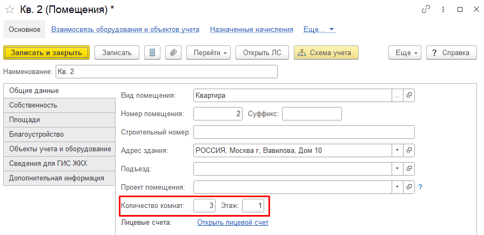The width and height of the screenshot is (484, 235).
Task: Expand the toolbar Еще menu
Action: tap(405, 52)
